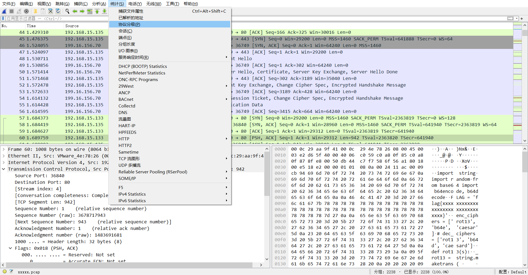Click the expert info circle in status bar
Image resolution: width=528 pixels, height=275 pixels.
tap(5, 271)
